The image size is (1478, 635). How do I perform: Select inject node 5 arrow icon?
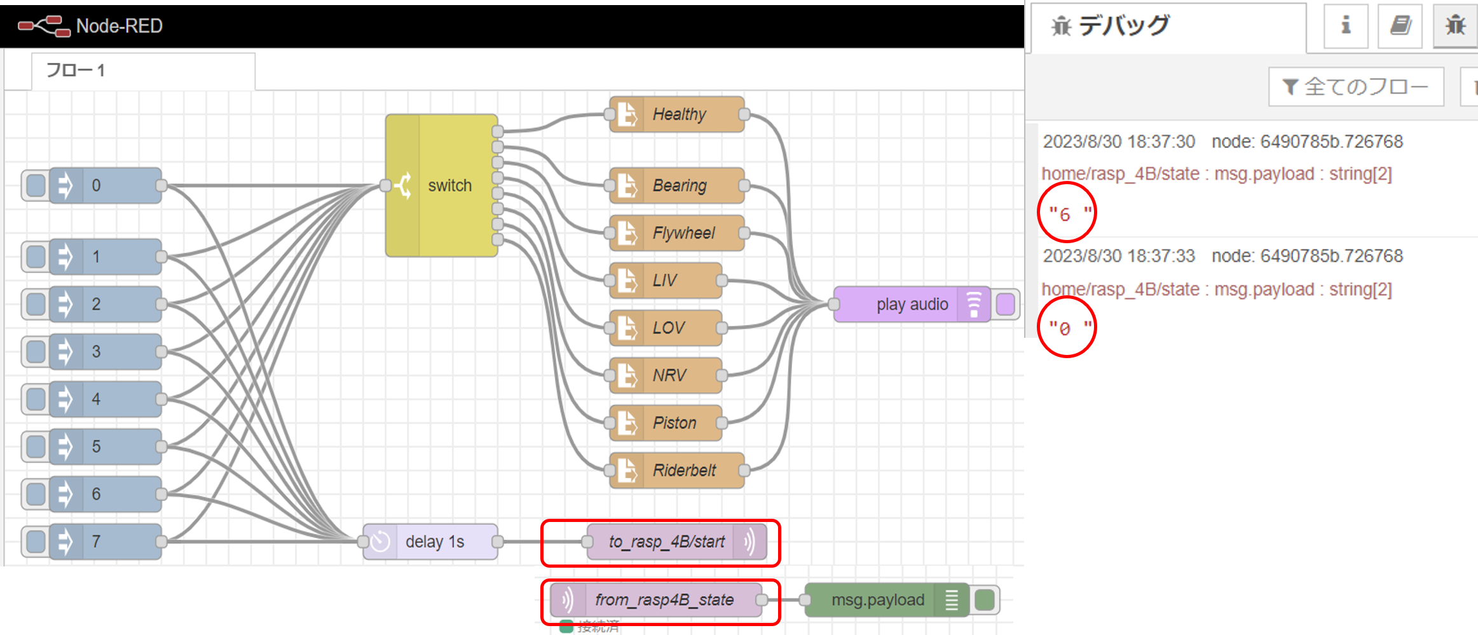65,446
